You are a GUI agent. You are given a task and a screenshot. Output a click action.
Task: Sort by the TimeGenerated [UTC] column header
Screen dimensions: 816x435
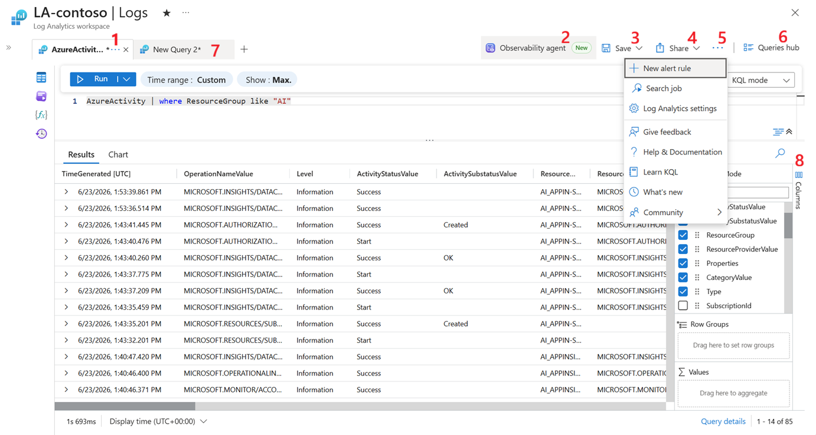(x=96, y=174)
